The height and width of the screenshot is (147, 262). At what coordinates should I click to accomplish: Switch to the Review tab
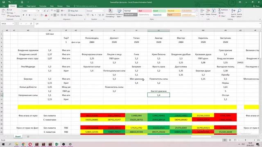60,6
